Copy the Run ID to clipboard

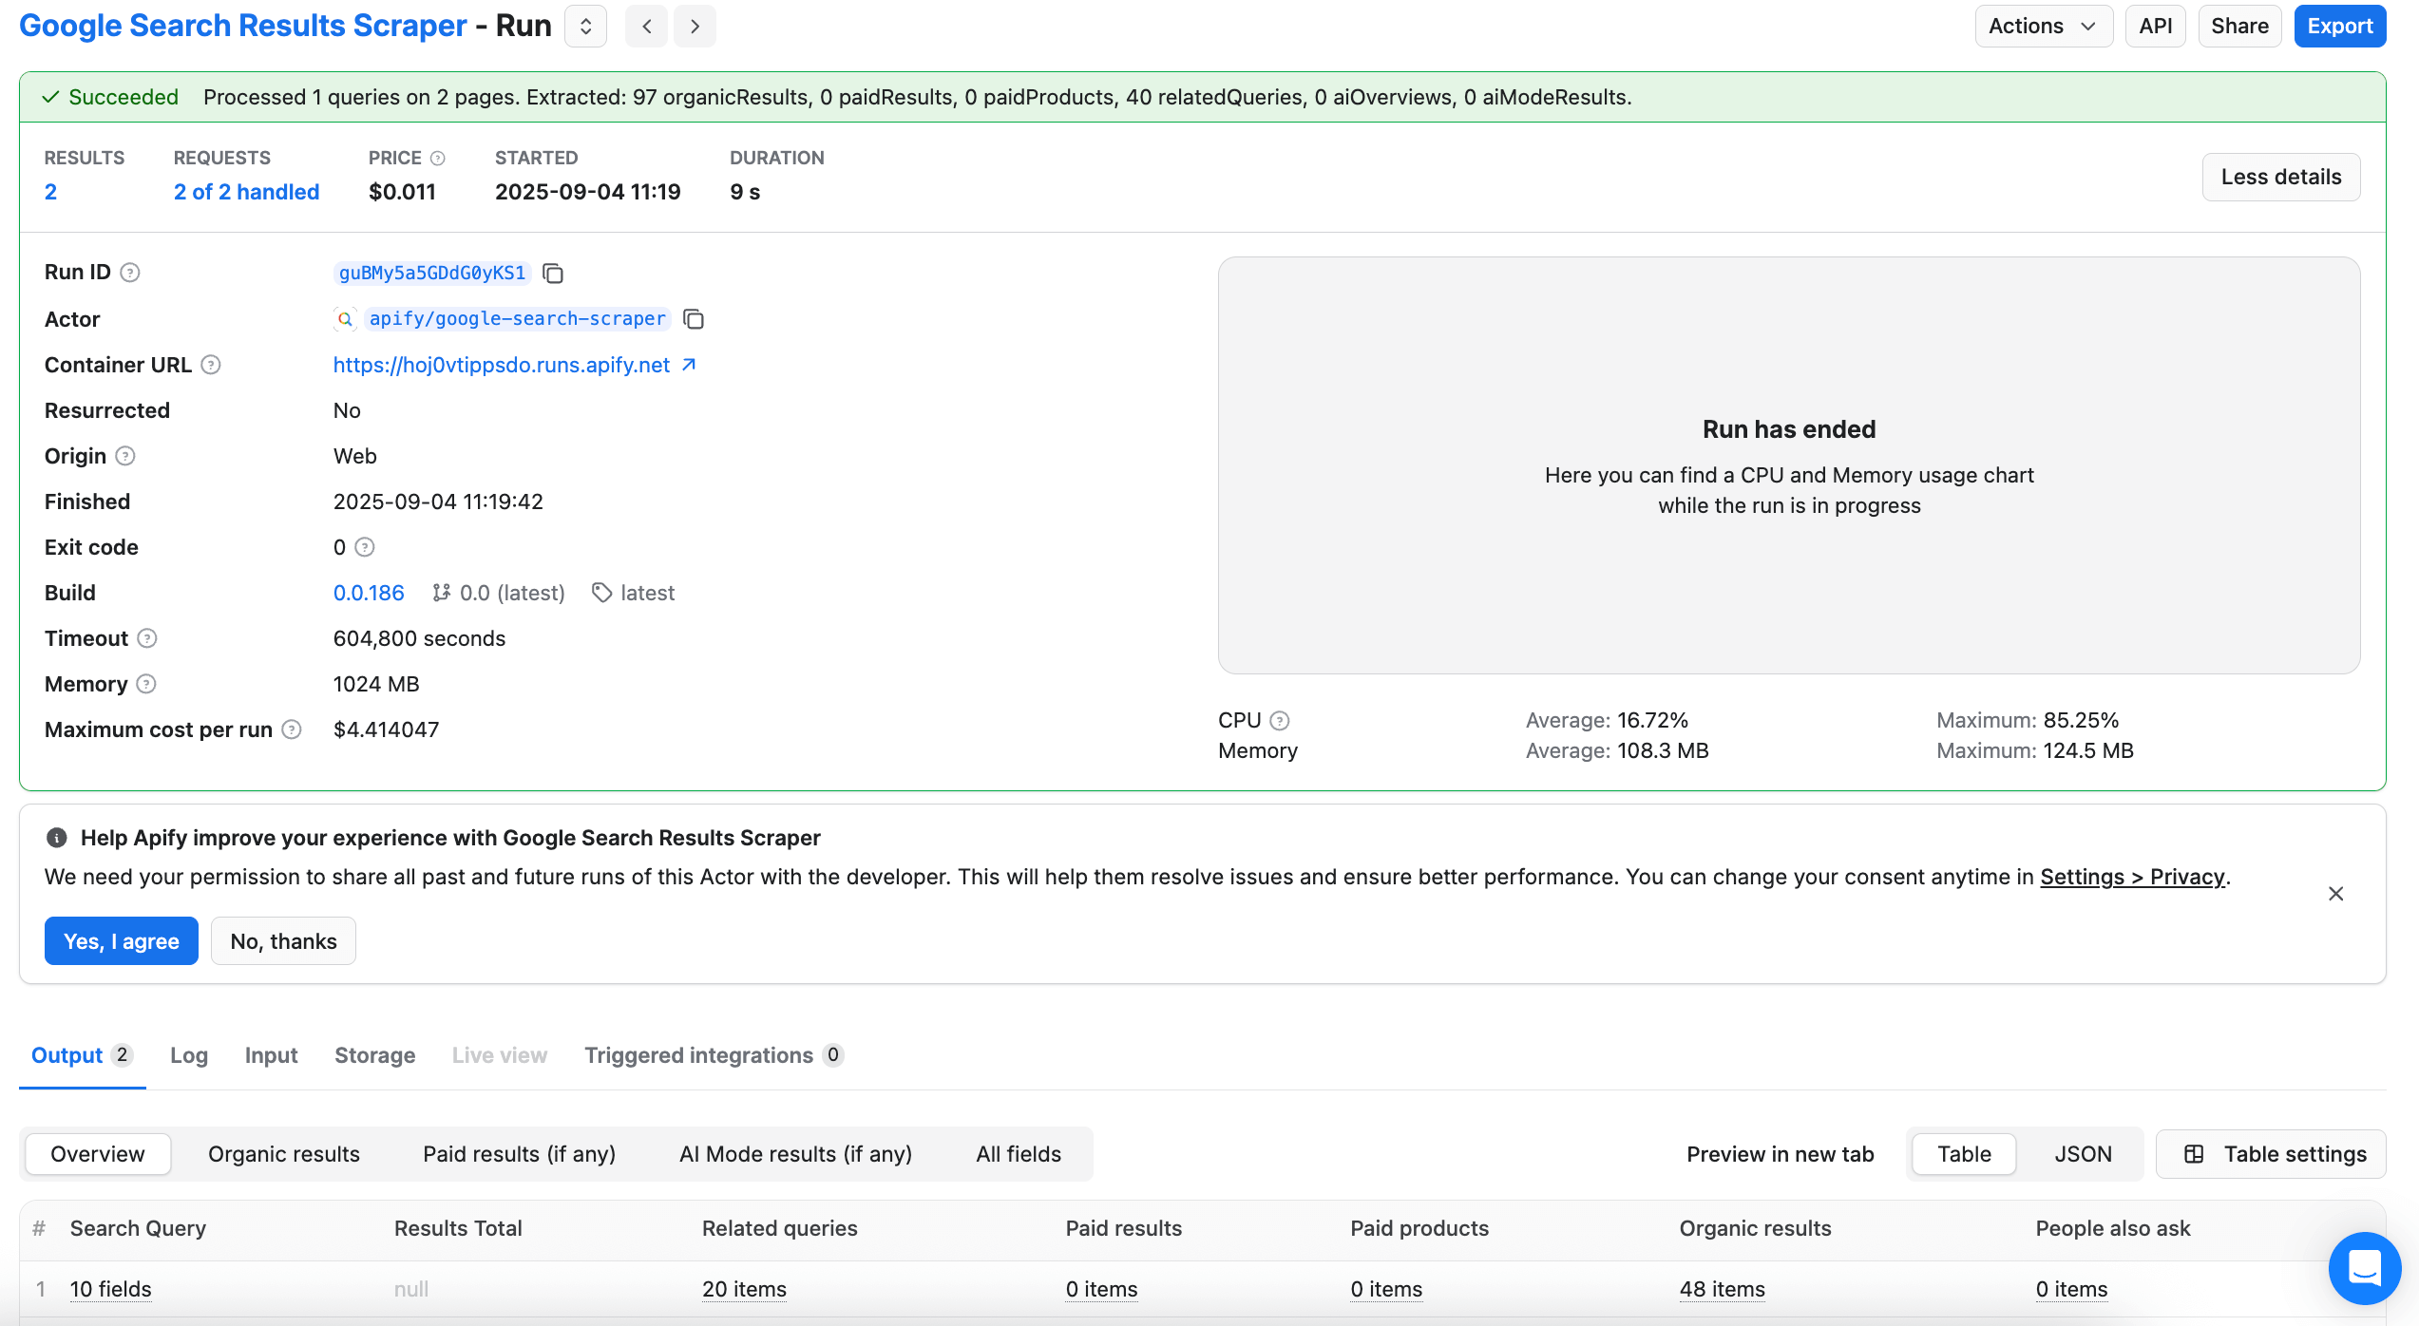click(552, 273)
